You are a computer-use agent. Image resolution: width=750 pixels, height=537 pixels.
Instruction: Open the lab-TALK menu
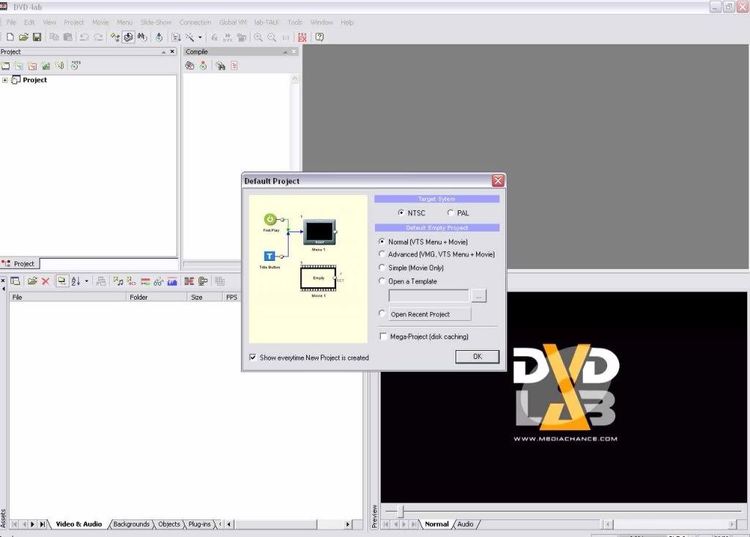[267, 22]
